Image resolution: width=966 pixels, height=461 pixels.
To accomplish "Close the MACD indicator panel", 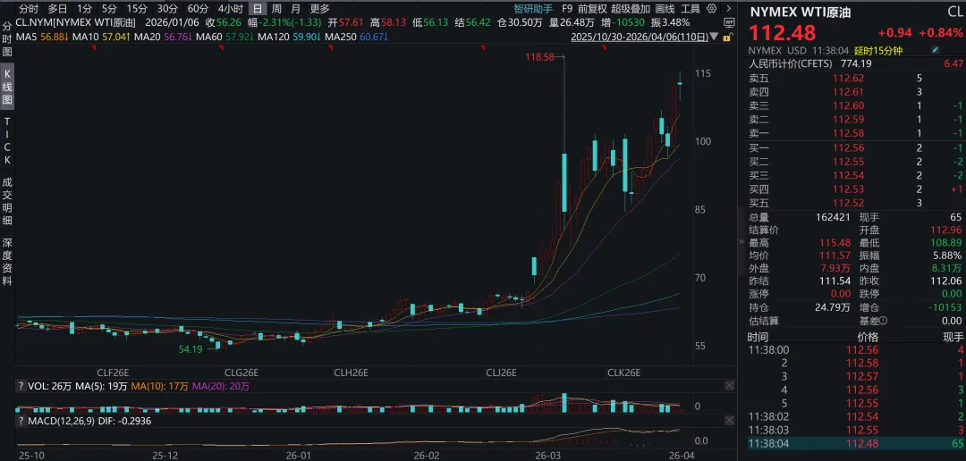I will click(729, 421).
